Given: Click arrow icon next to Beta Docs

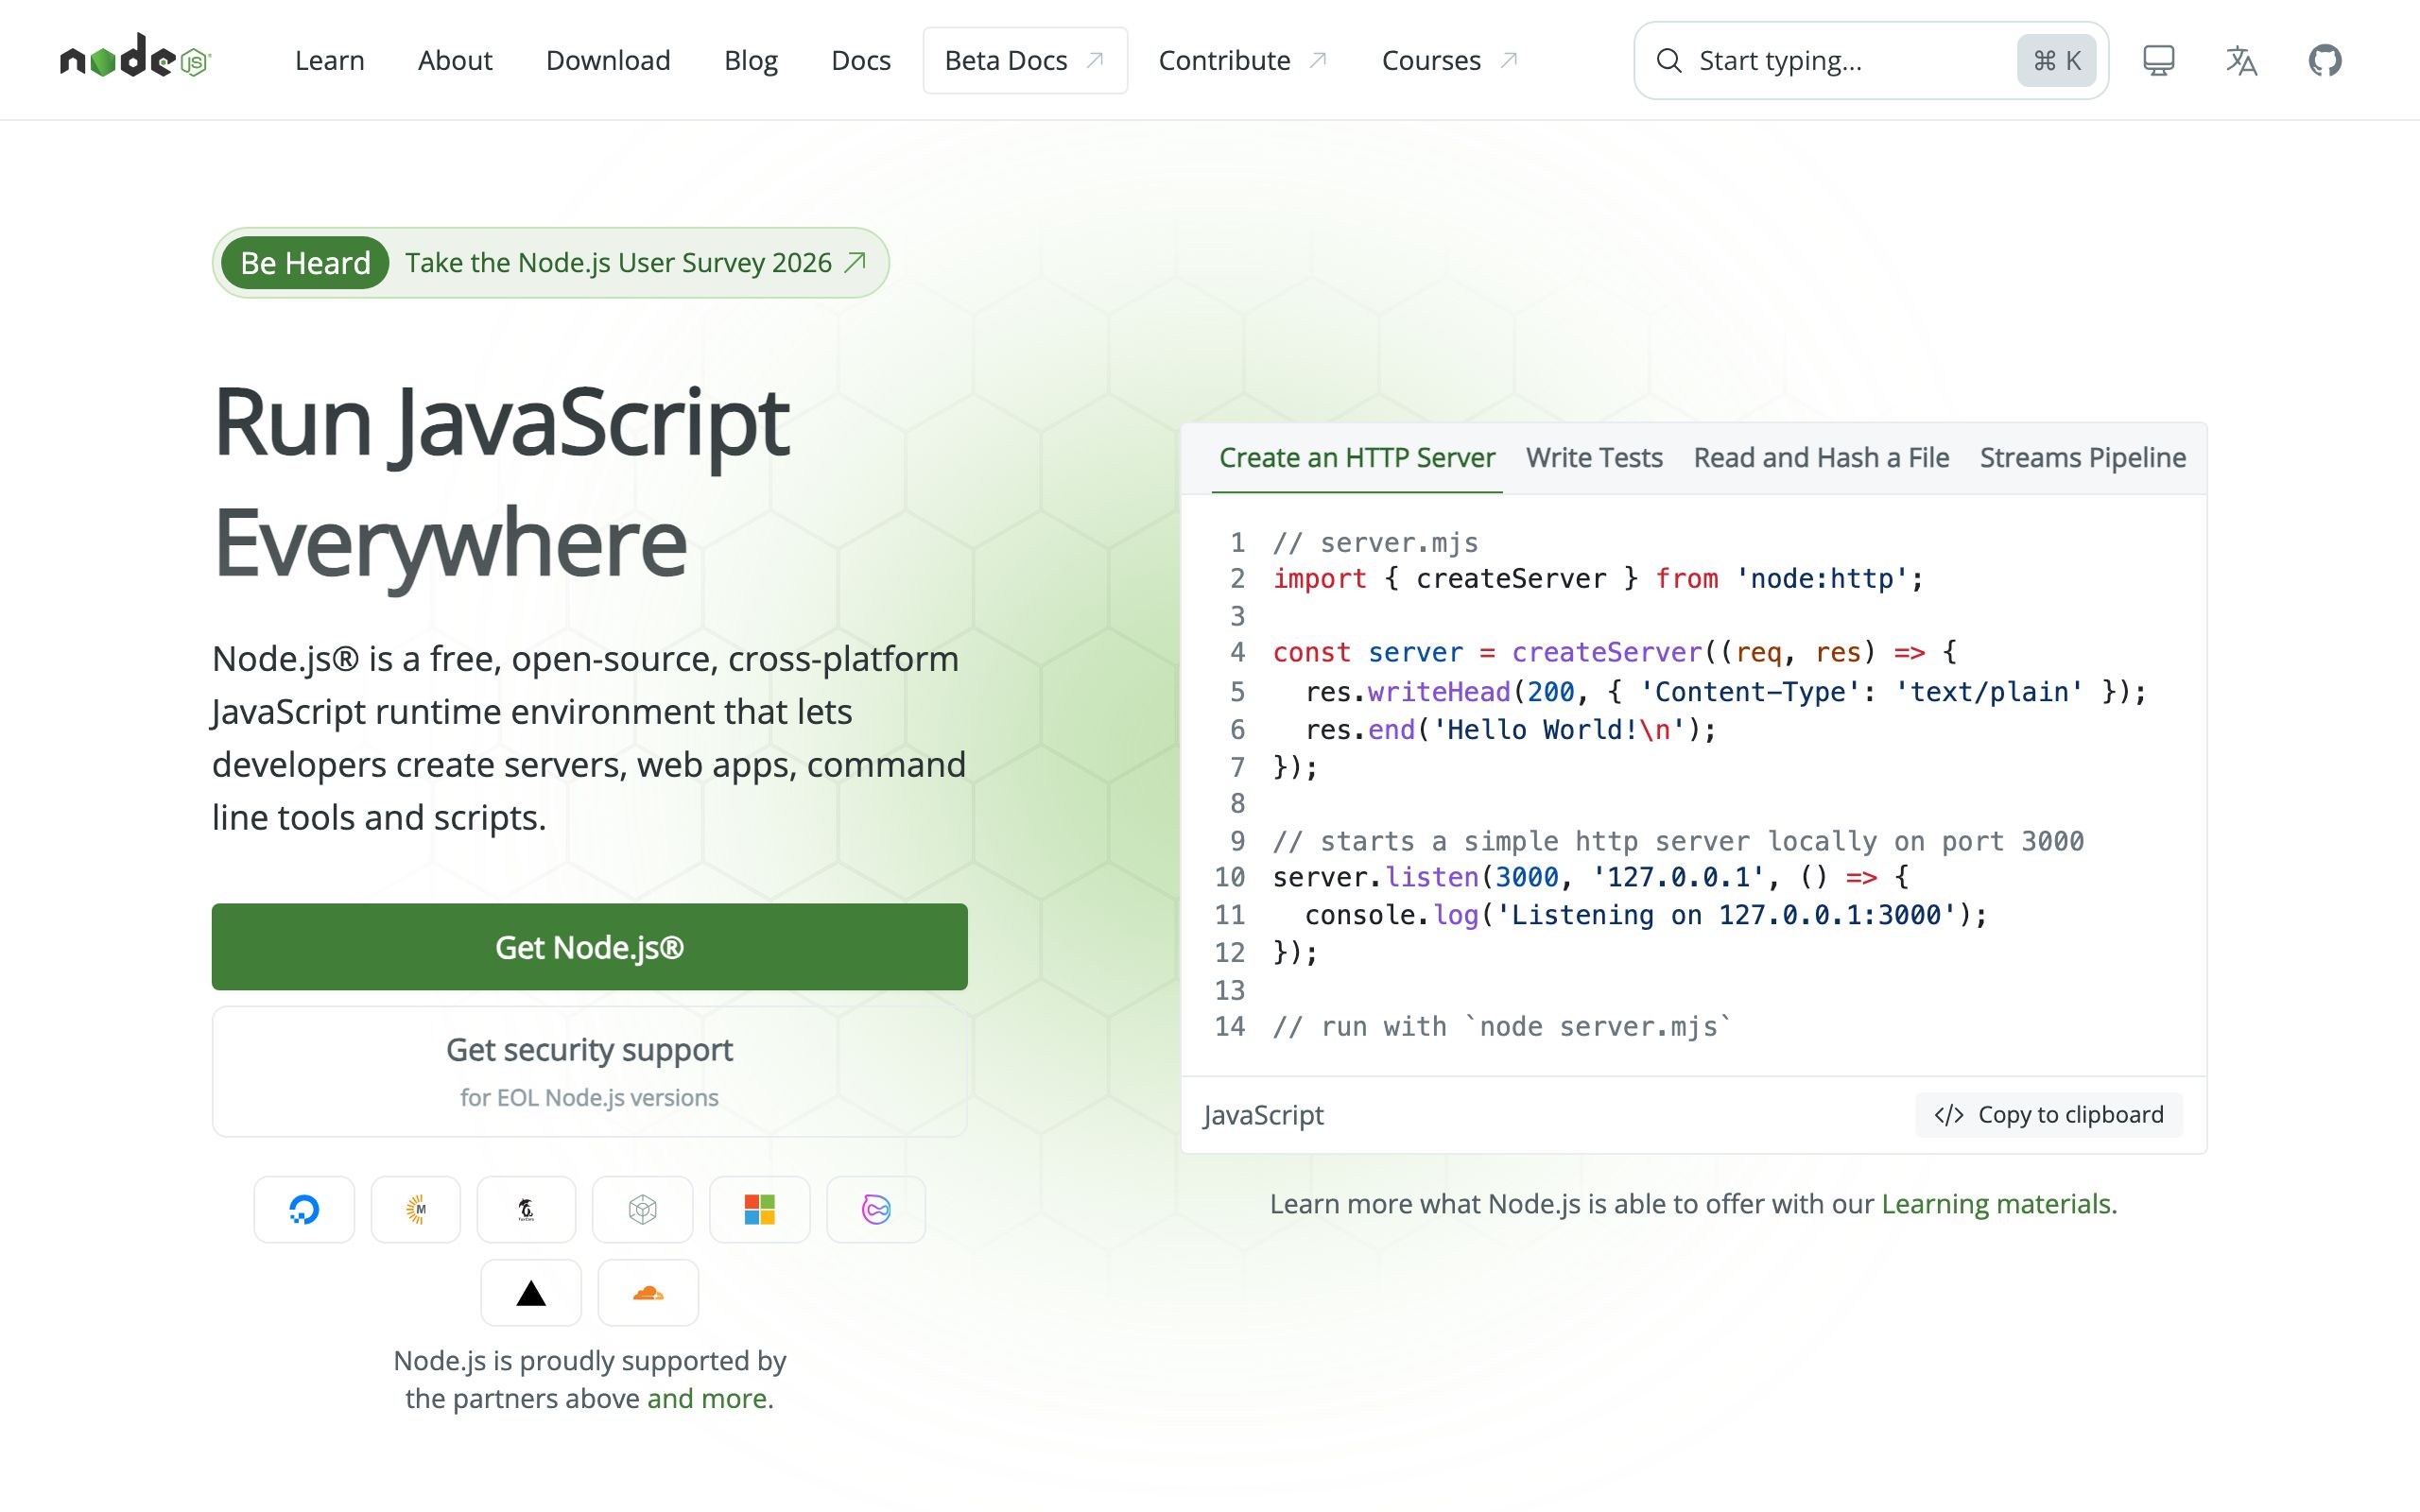Looking at the screenshot, I should click(x=1095, y=60).
